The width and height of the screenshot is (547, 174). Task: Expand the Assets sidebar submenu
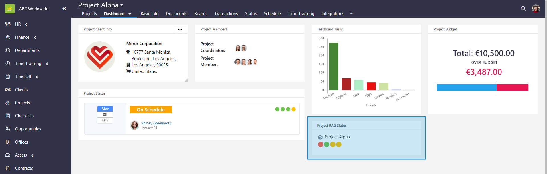pyautogui.click(x=32, y=155)
